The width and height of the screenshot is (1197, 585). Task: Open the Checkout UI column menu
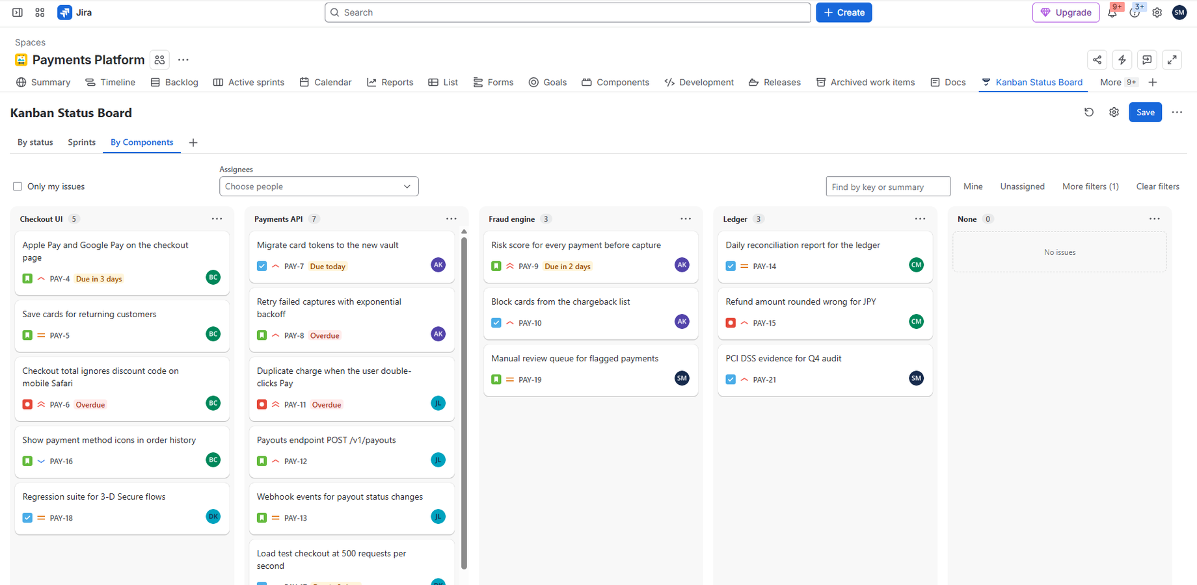217,219
